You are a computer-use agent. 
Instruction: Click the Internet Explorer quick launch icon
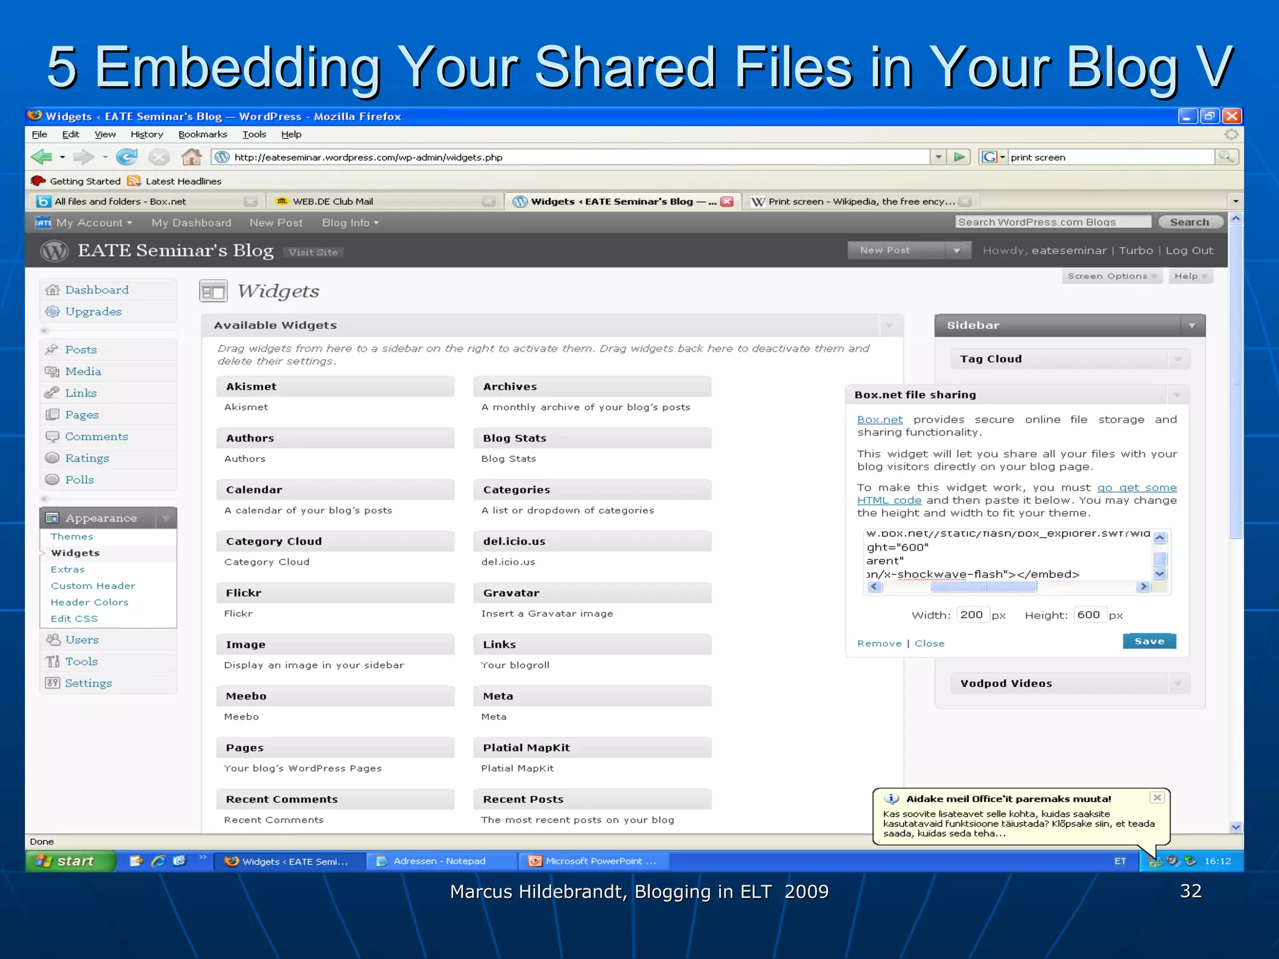[159, 861]
